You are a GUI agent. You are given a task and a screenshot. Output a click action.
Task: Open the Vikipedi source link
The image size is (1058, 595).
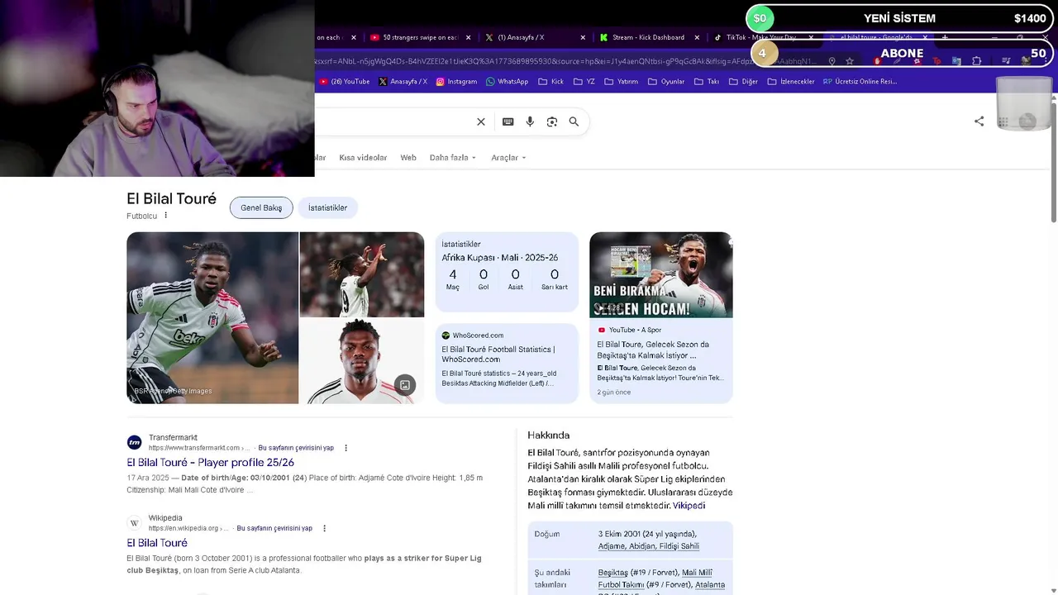pos(689,506)
